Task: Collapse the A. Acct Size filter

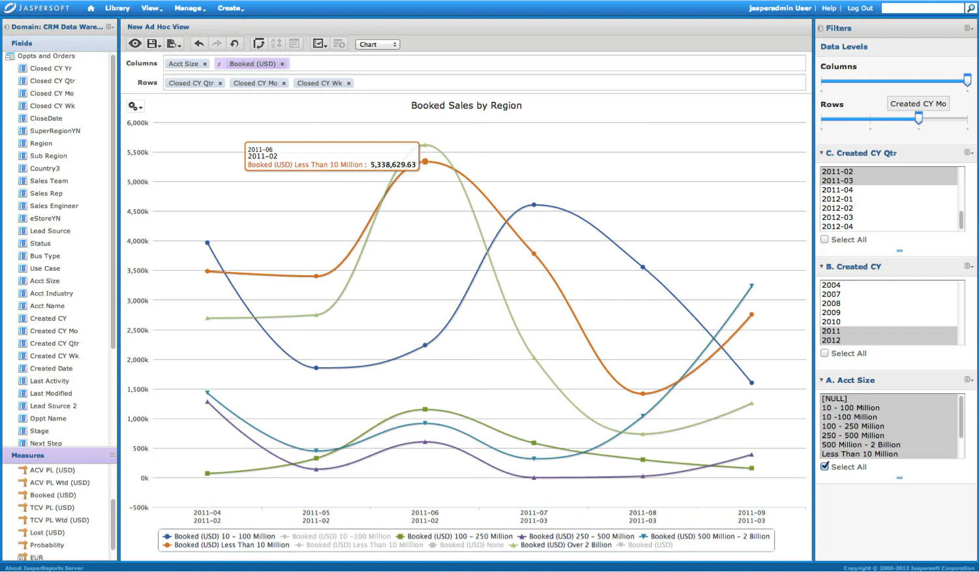Action: coord(822,380)
